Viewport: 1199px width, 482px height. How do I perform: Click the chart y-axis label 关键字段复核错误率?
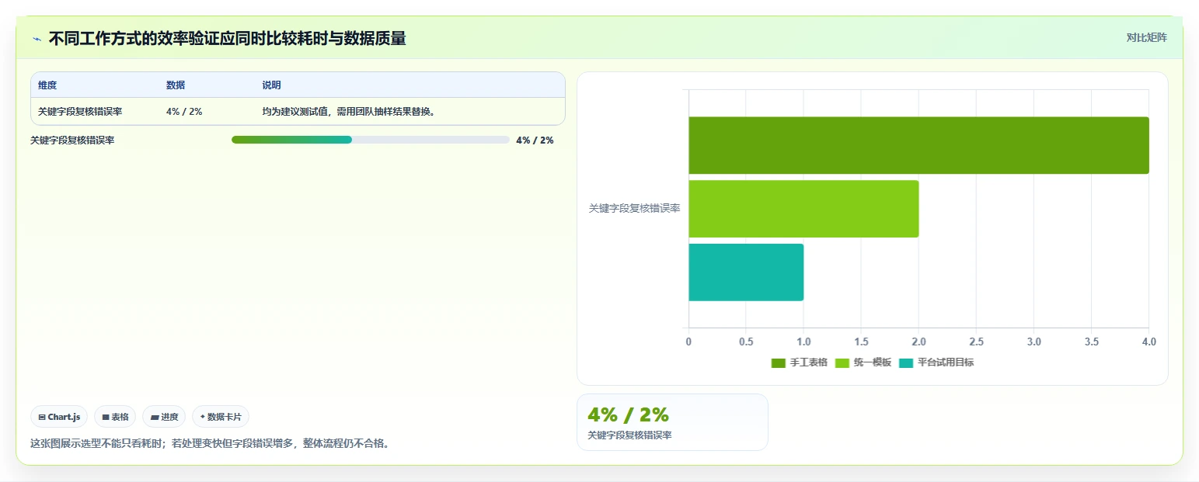(634, 209)
